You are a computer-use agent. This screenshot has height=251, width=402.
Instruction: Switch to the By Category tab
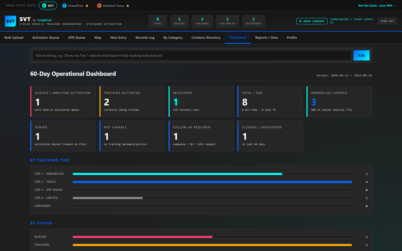173,38
